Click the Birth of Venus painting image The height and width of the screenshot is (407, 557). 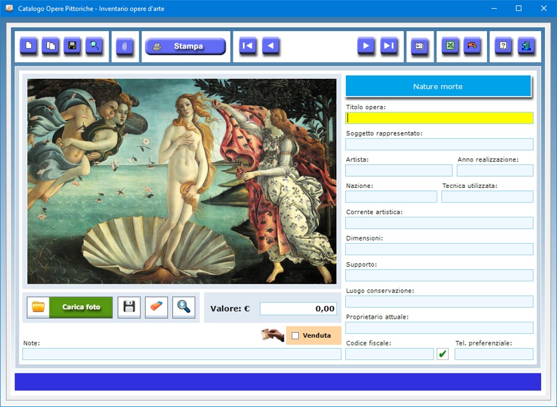(x=182, y=182)
